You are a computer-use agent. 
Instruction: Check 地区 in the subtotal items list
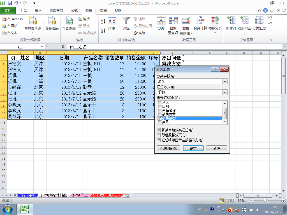(159, 102)
